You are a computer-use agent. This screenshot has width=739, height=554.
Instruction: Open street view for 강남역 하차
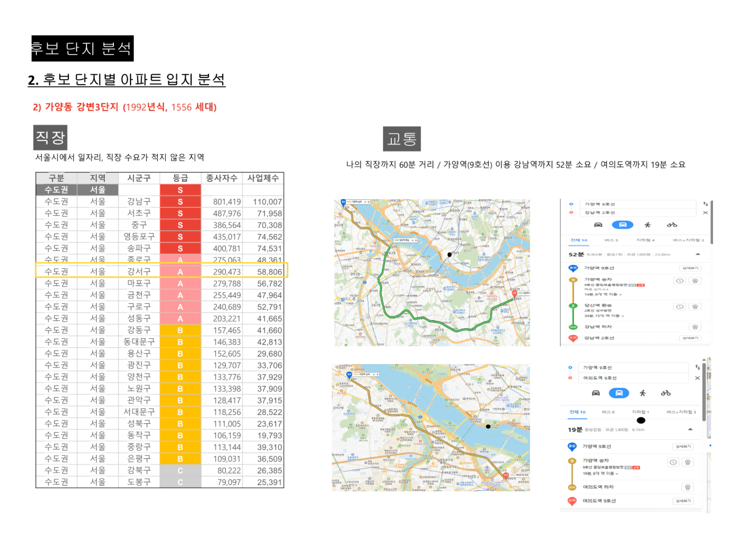pos(695,327)
